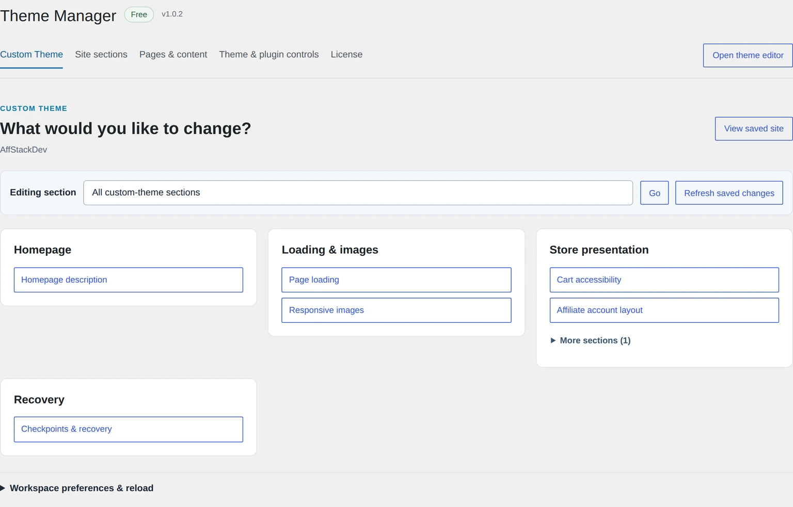Open Homepage description section
793x507 pixels.
click(x=129, y=280)
